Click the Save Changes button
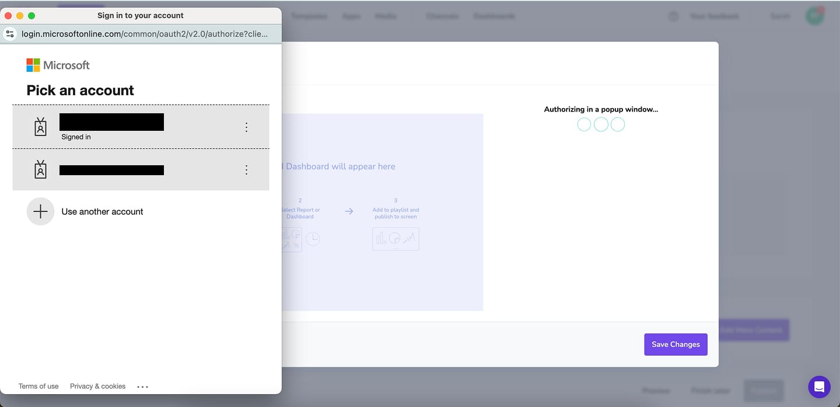 click(x=675, y=345)
